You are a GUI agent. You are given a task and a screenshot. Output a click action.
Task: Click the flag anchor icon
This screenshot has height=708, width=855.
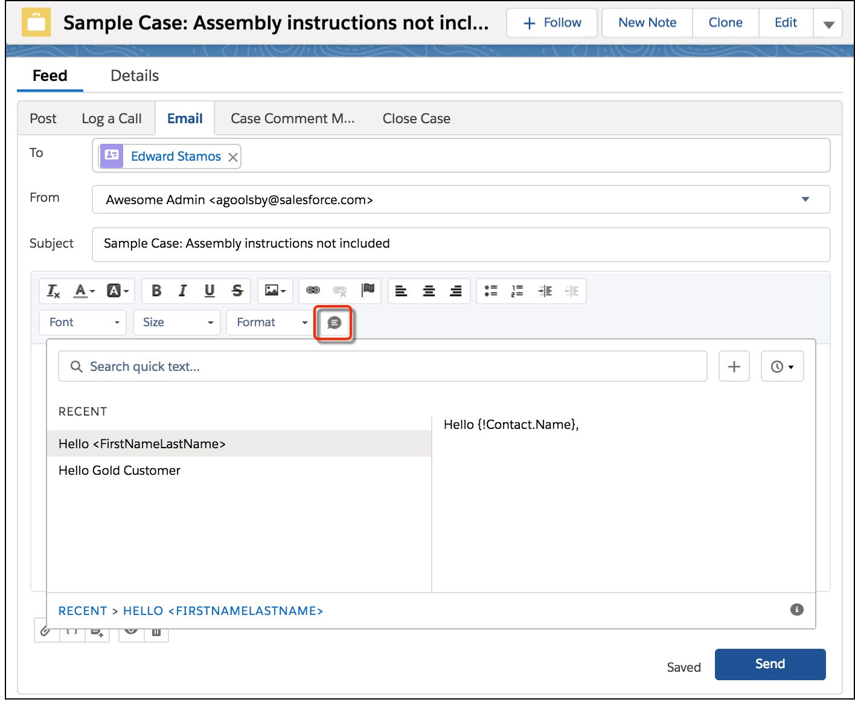pos(368,291)
